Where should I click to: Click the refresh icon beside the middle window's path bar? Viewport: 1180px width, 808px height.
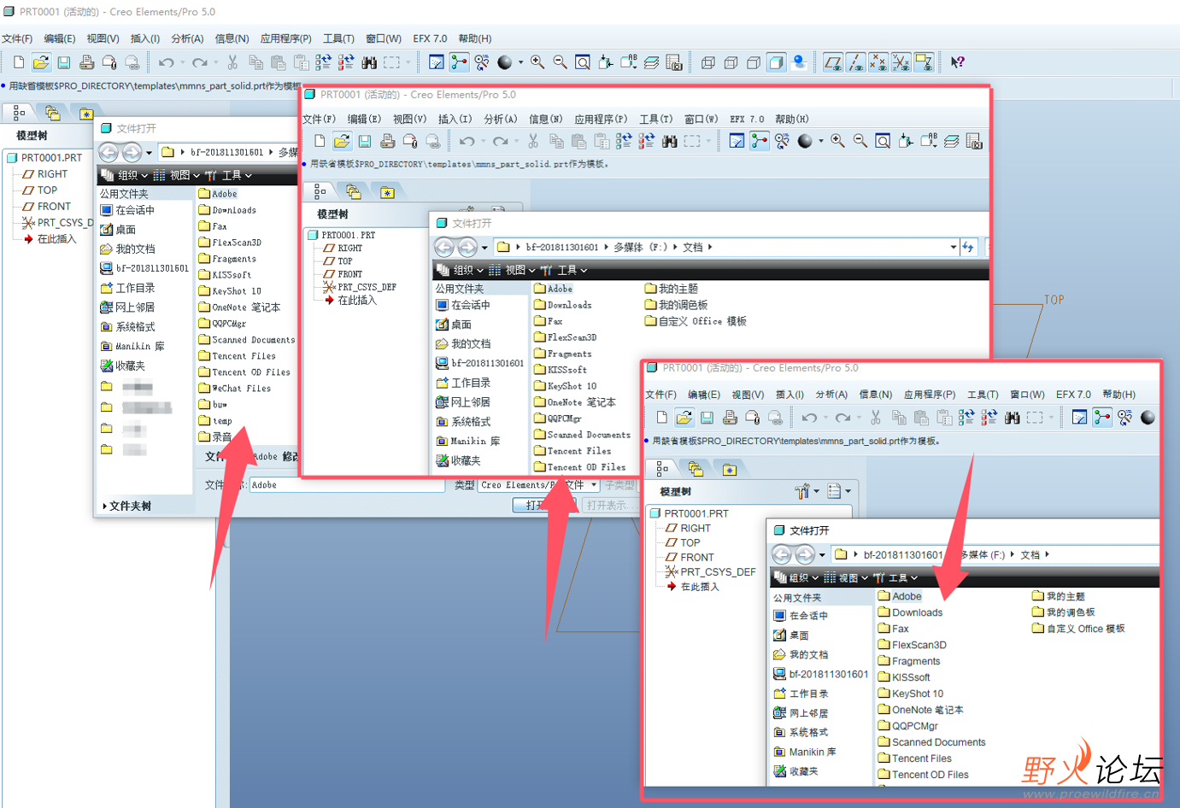point(968,247)
